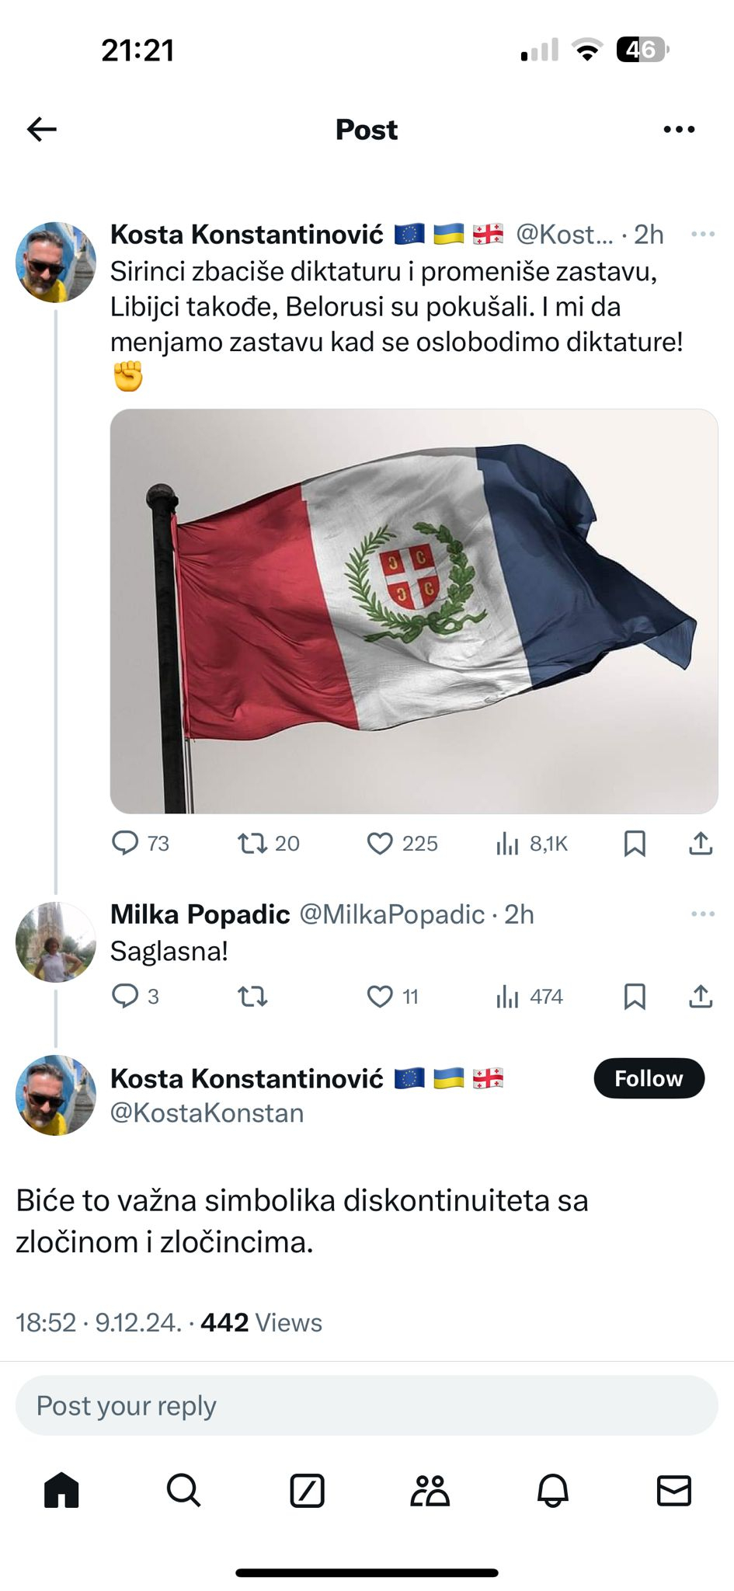The image size is (734, 1591).
Task: Repost Kosta's flag post via the retweet icon
Action: pyautogui.click(x=251, y=843)
